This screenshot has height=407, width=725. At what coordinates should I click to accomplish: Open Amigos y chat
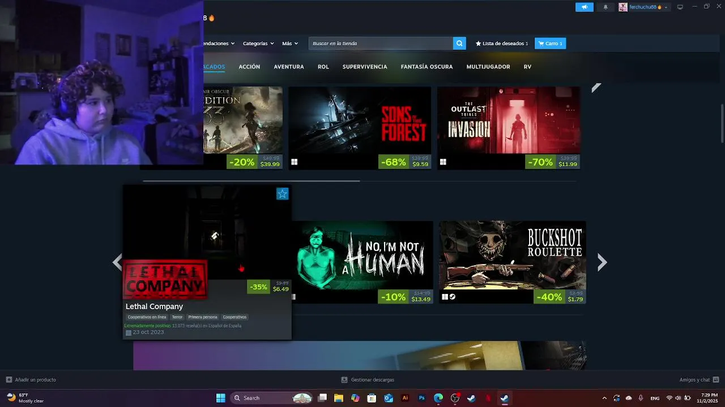(x=699, y=380)
